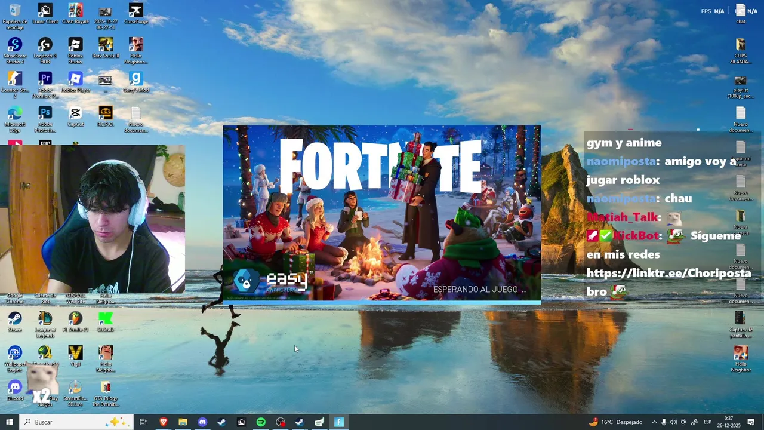Viewport: 764px width, 430px height.
Task: Click the microphone tray icon
Action: (664, 422)
